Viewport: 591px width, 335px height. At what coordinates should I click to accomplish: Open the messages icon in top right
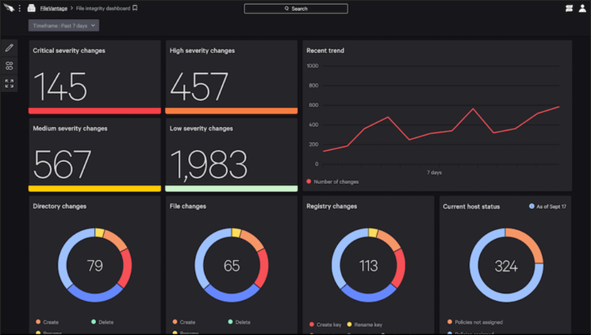pyautogui.click(x=569, y=8)
